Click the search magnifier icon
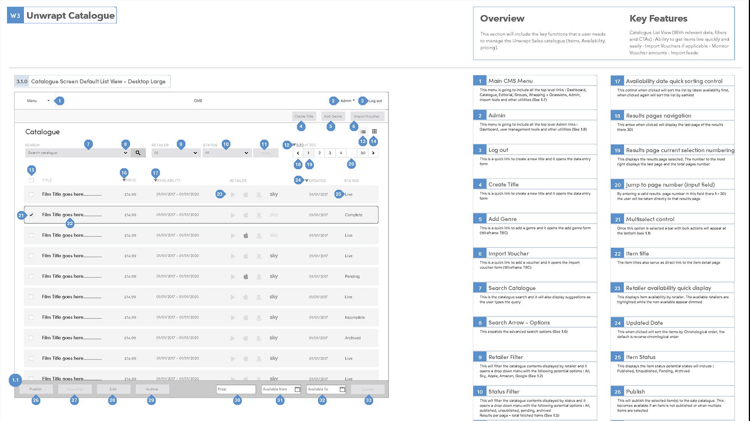The image size is (750, 421). [138, 153]
